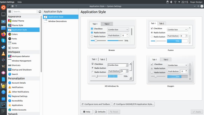Click the slider in the Breeze preview
This screenshot has width=204, height=115.
pyautogui.click(x=96, y=40)
